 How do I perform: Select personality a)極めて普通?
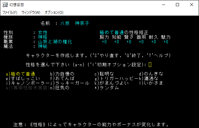point(20,74)
